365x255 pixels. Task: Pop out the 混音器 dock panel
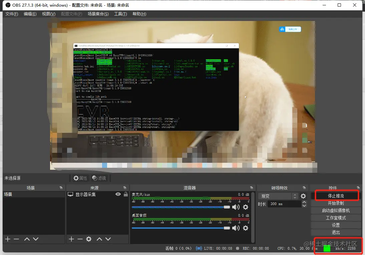252,188
